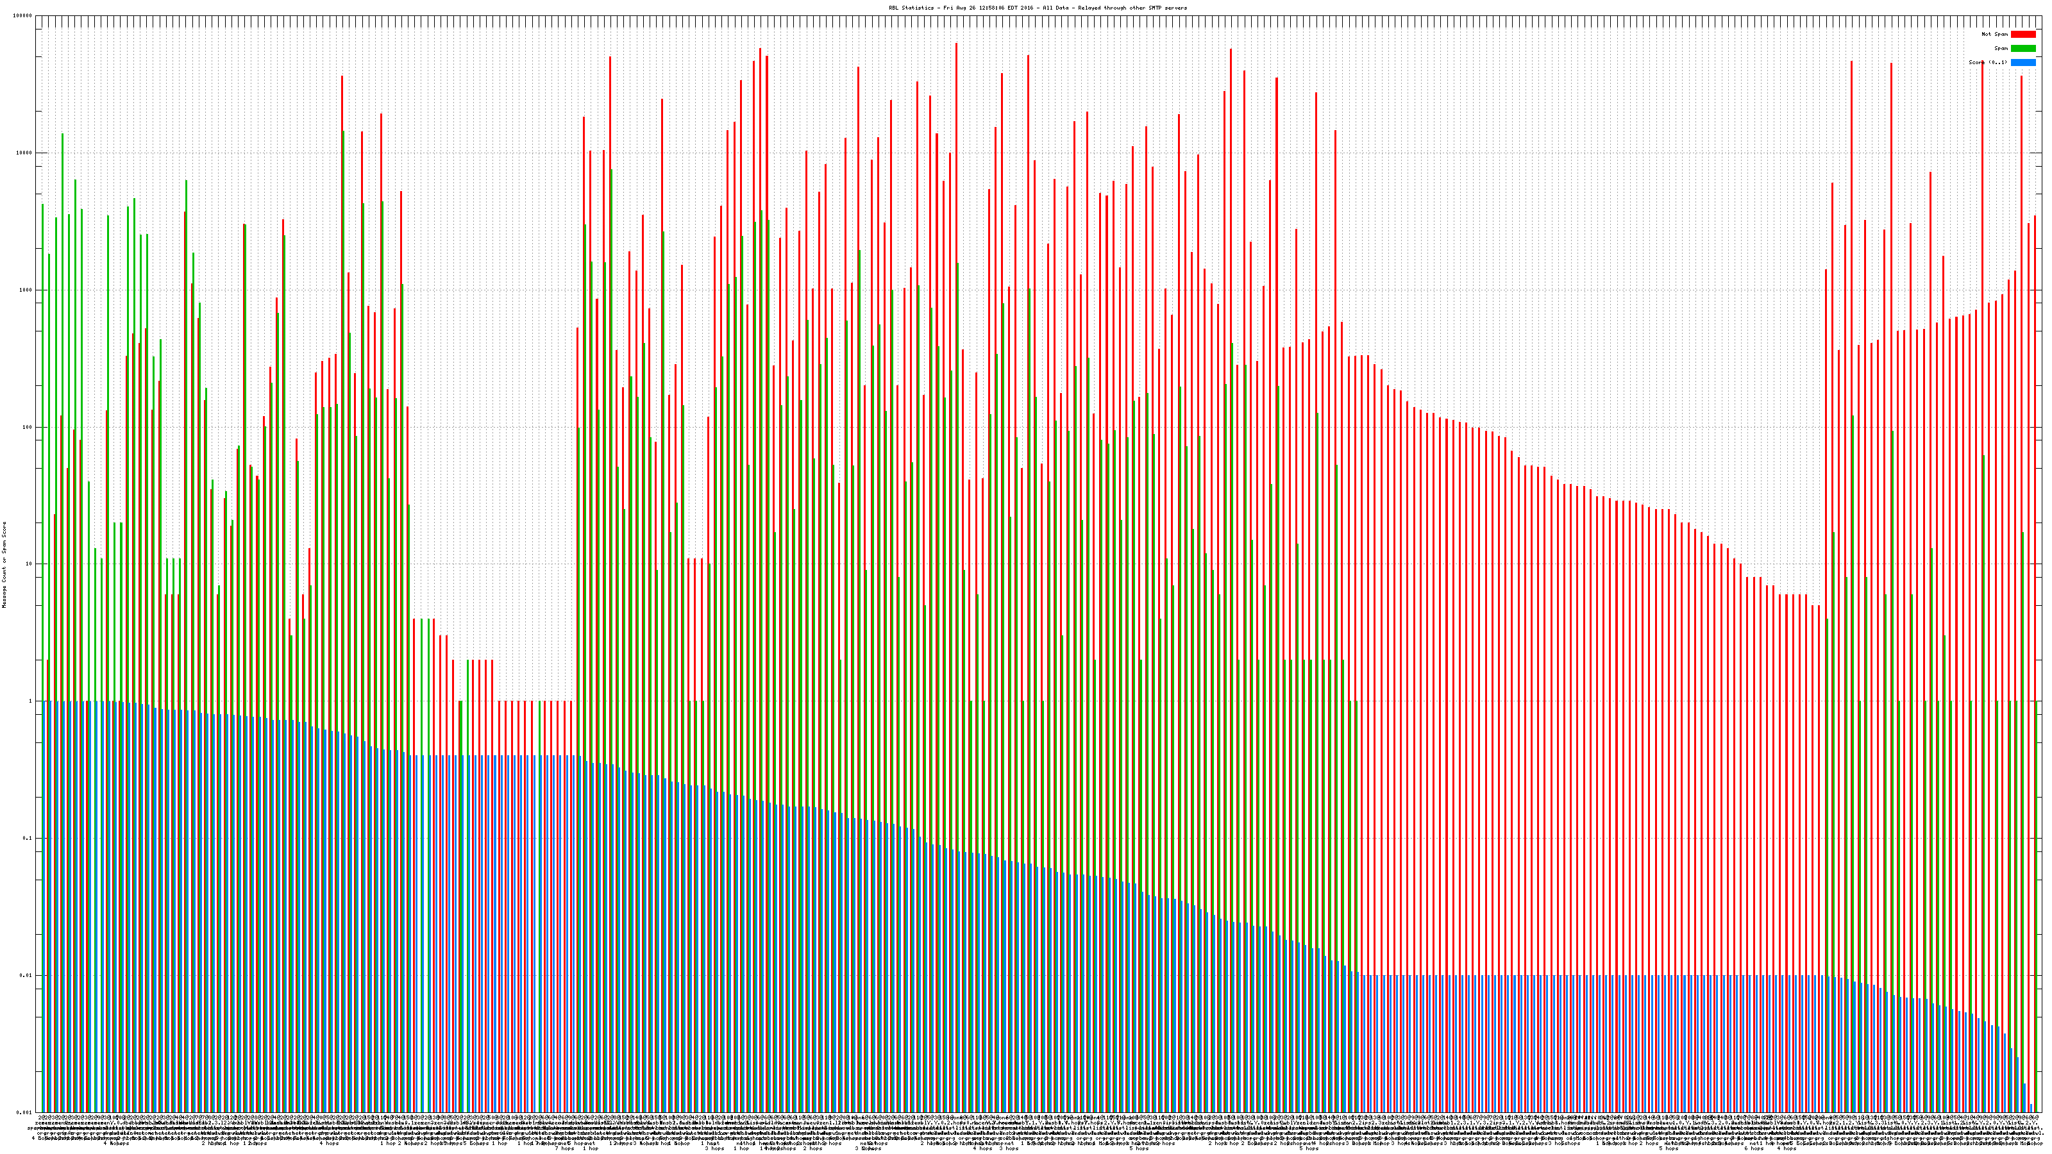This screenshot has width=2052, height=1154.
Task: Click the 1000 y-axis tick label
Action: [x=26, y=290]
